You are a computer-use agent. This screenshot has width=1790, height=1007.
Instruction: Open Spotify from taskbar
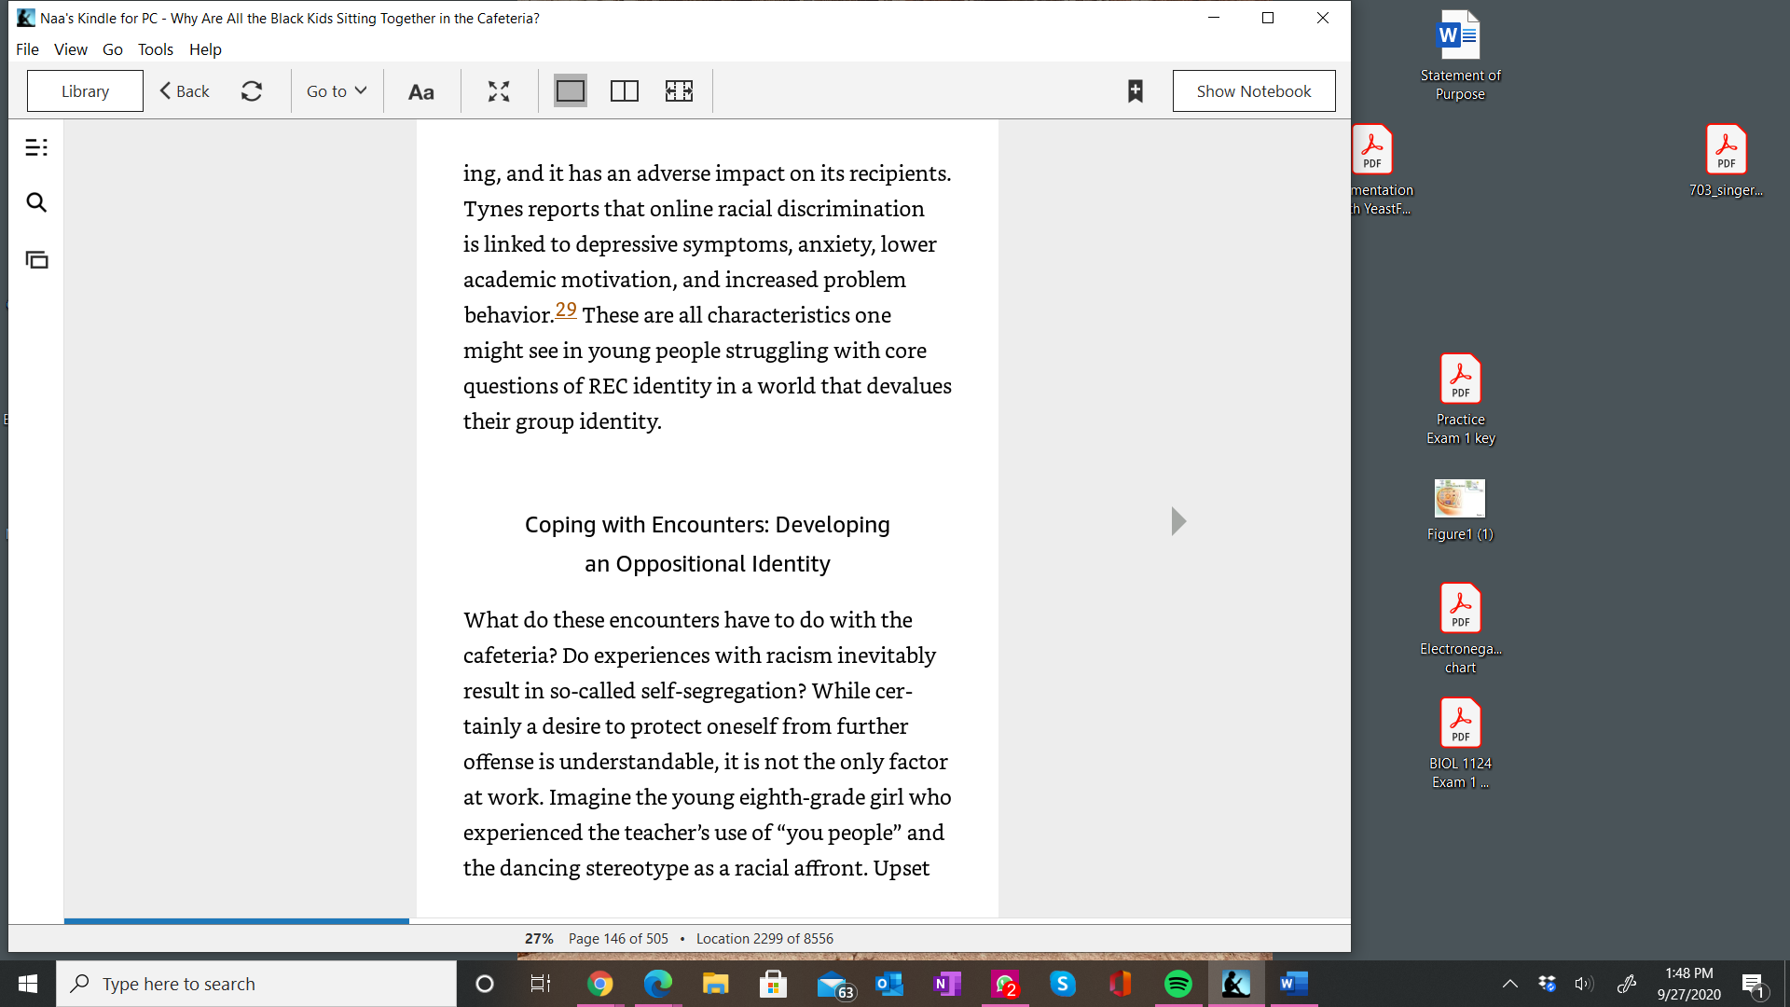click(1178, 984)
